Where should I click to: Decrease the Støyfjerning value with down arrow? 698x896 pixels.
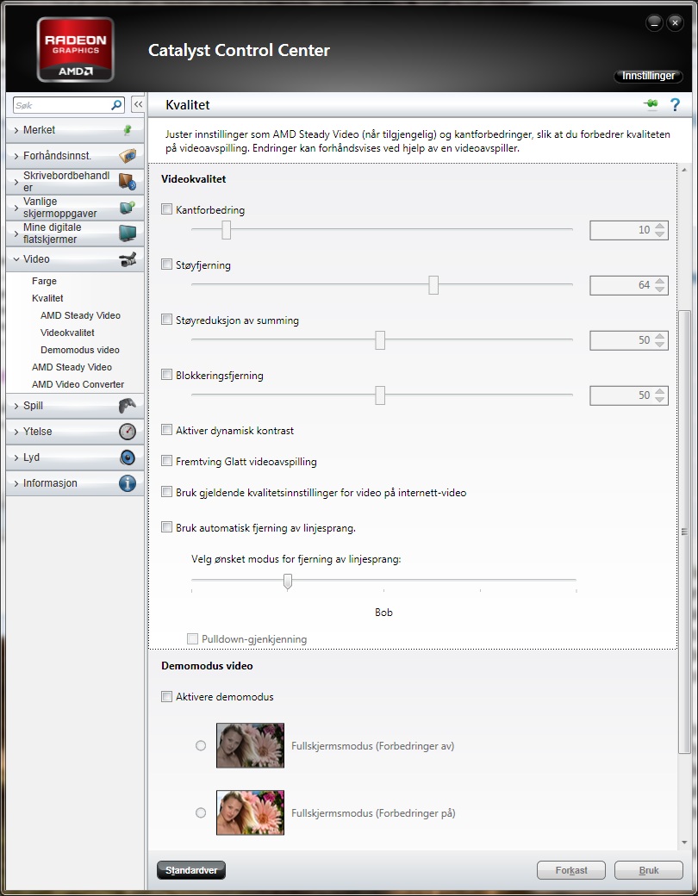coord(660,289)
